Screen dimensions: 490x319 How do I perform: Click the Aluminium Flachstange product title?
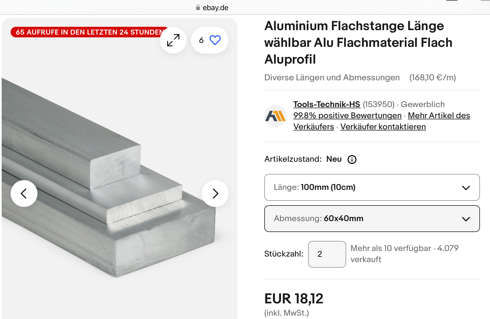coord(358,42)
